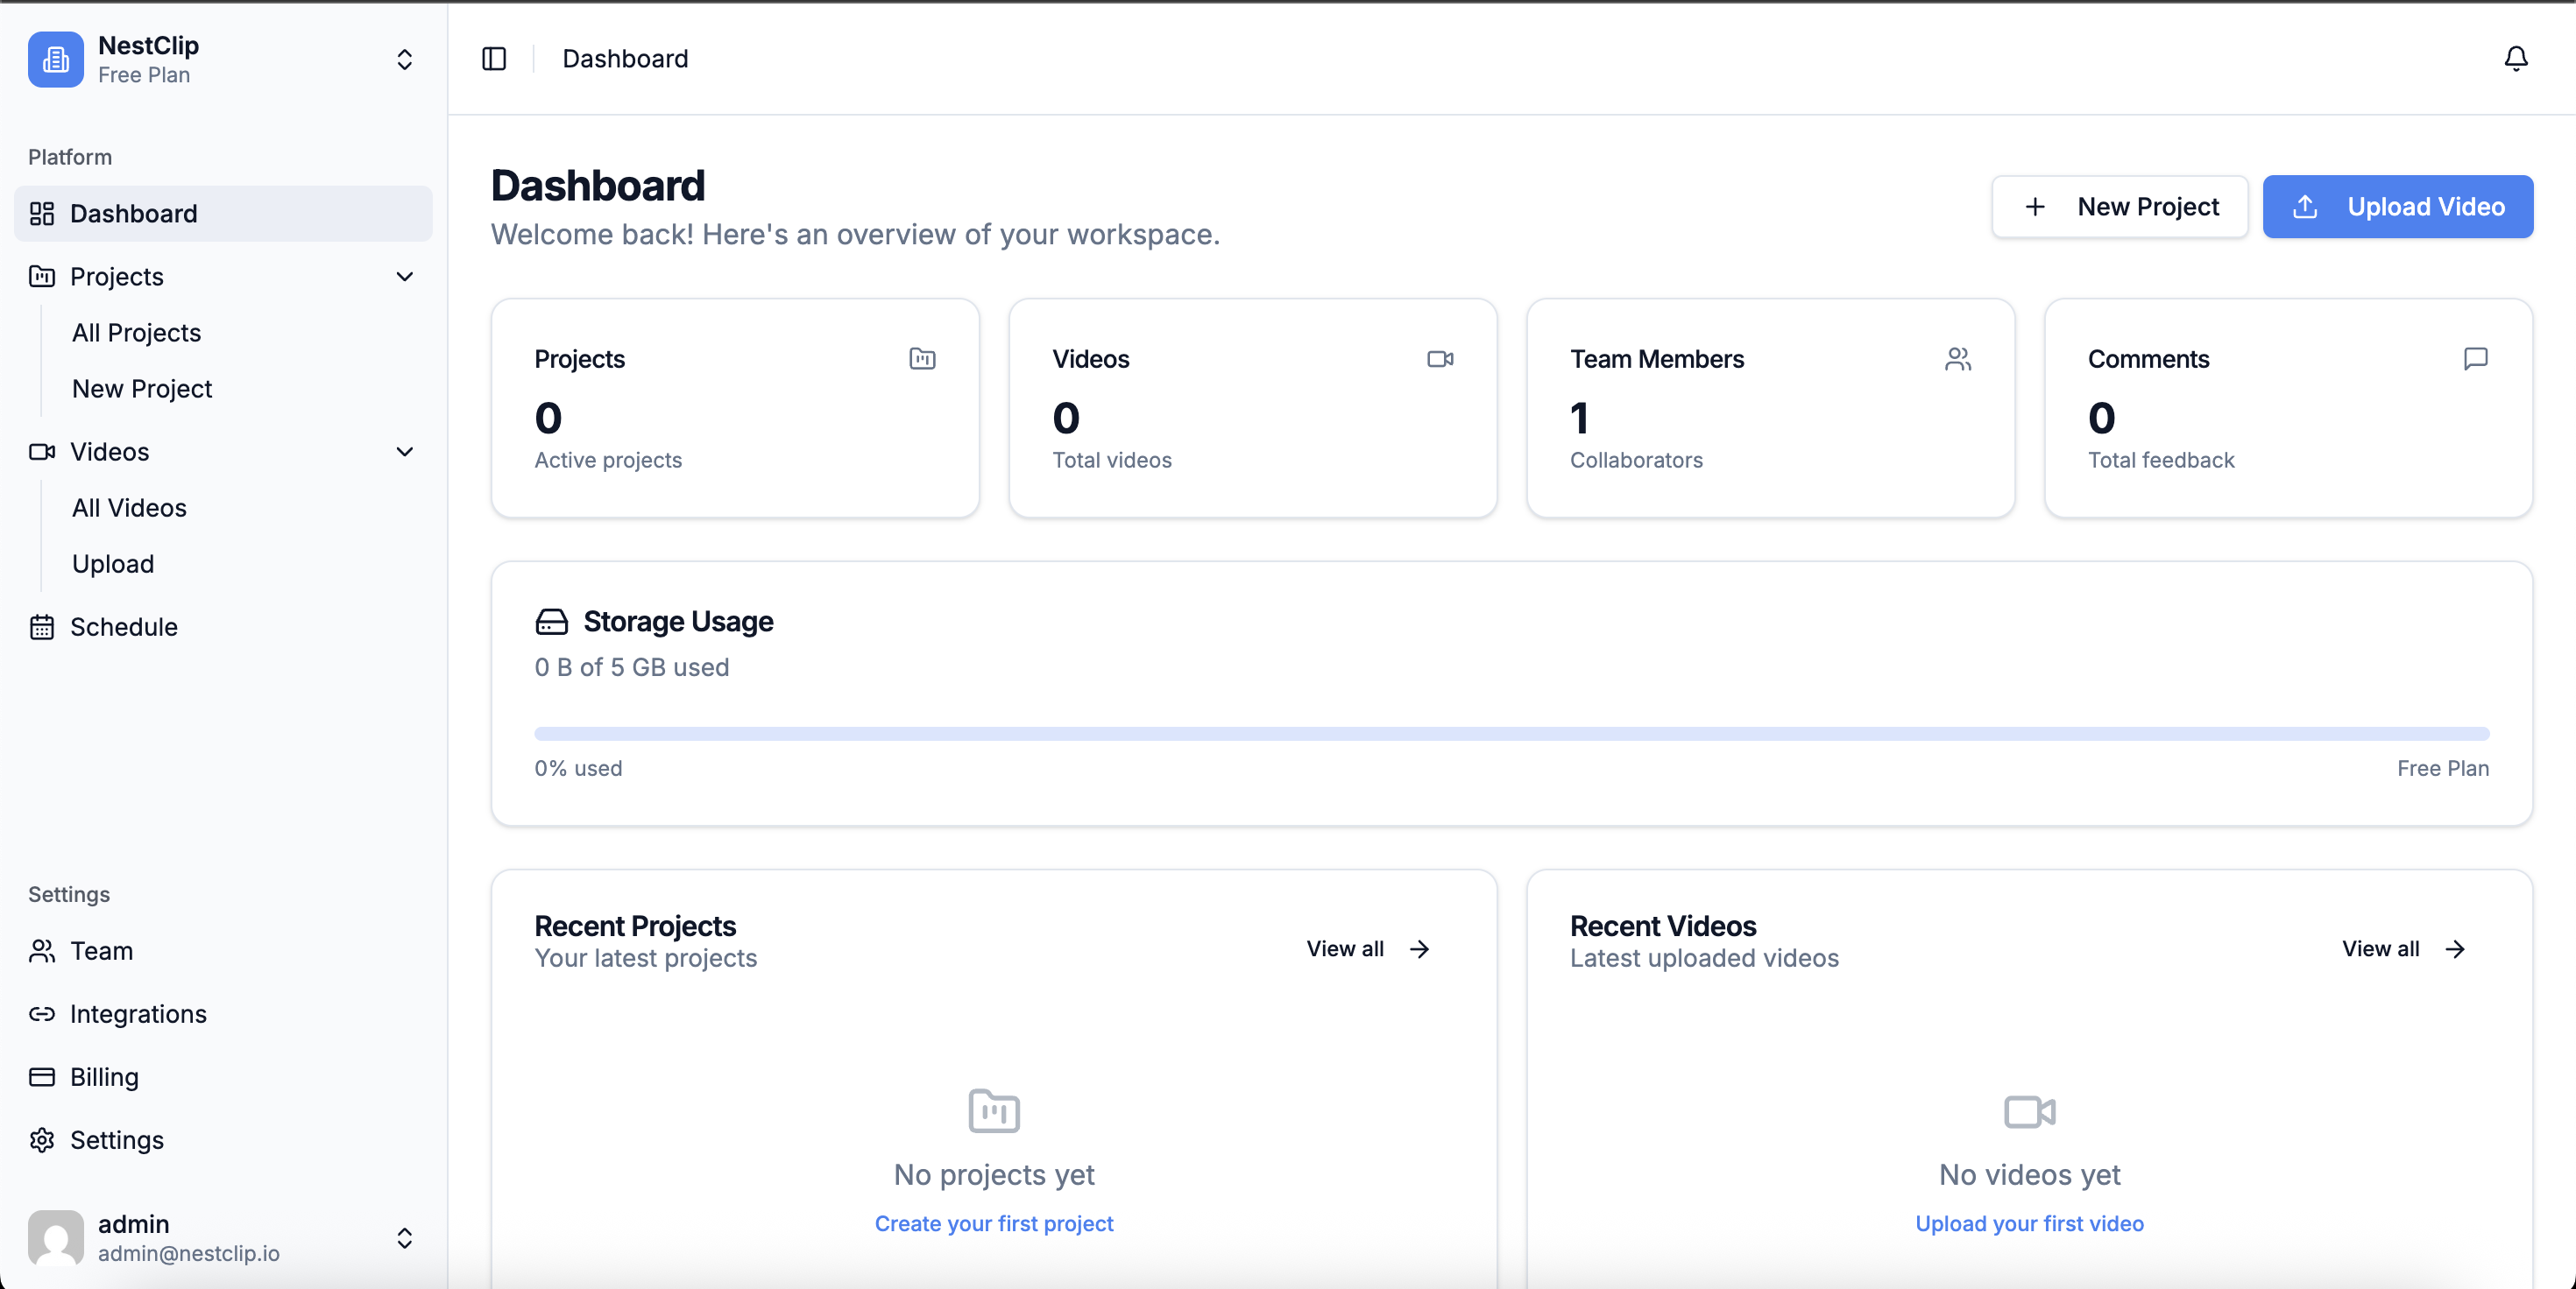Click the Billing card icon
This screenshot has width=2576, height=1289.
coord(42,1076)
